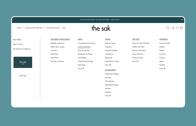Select Clog Boots

point(109,54)
